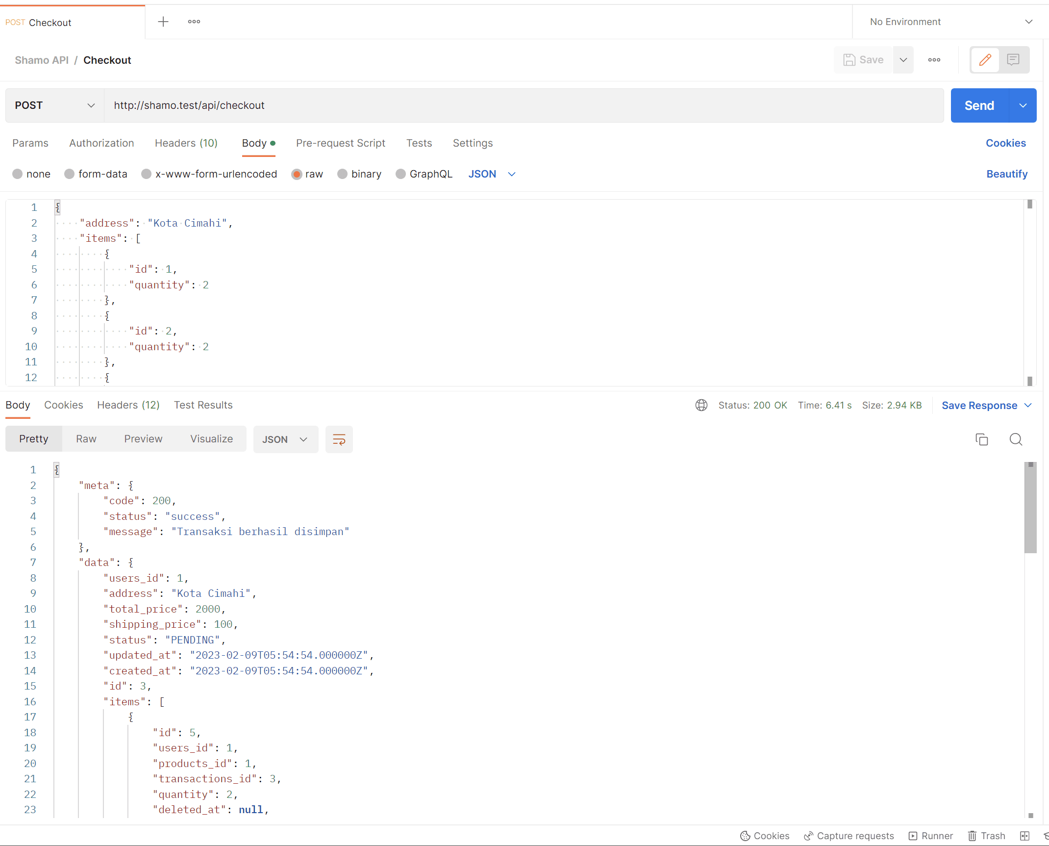Open Trash in the status bar

(986, 836)
